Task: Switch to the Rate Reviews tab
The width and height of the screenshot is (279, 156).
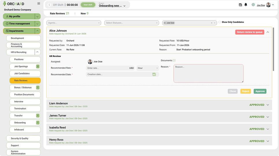Action: click(59, 14)
